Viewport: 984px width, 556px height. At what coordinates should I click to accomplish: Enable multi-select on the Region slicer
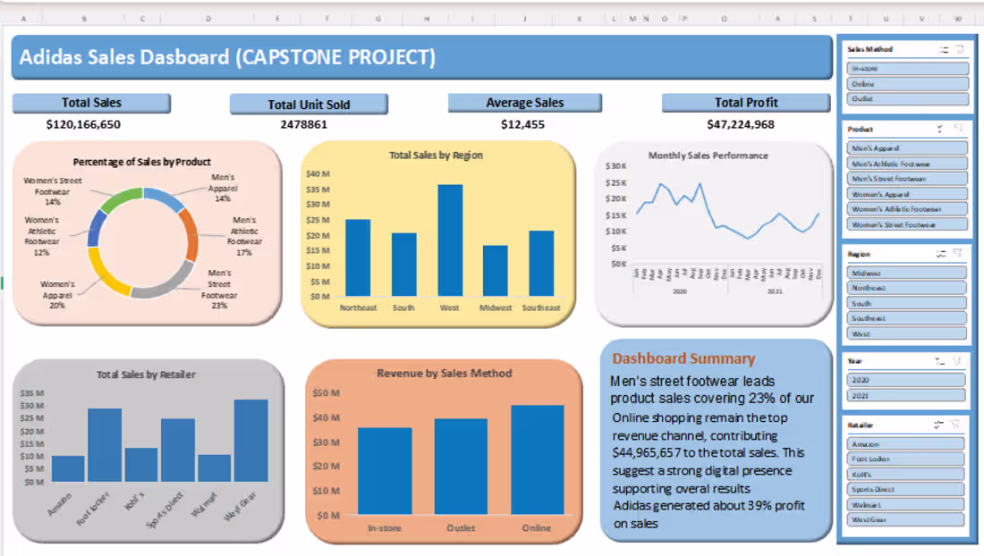941,254
